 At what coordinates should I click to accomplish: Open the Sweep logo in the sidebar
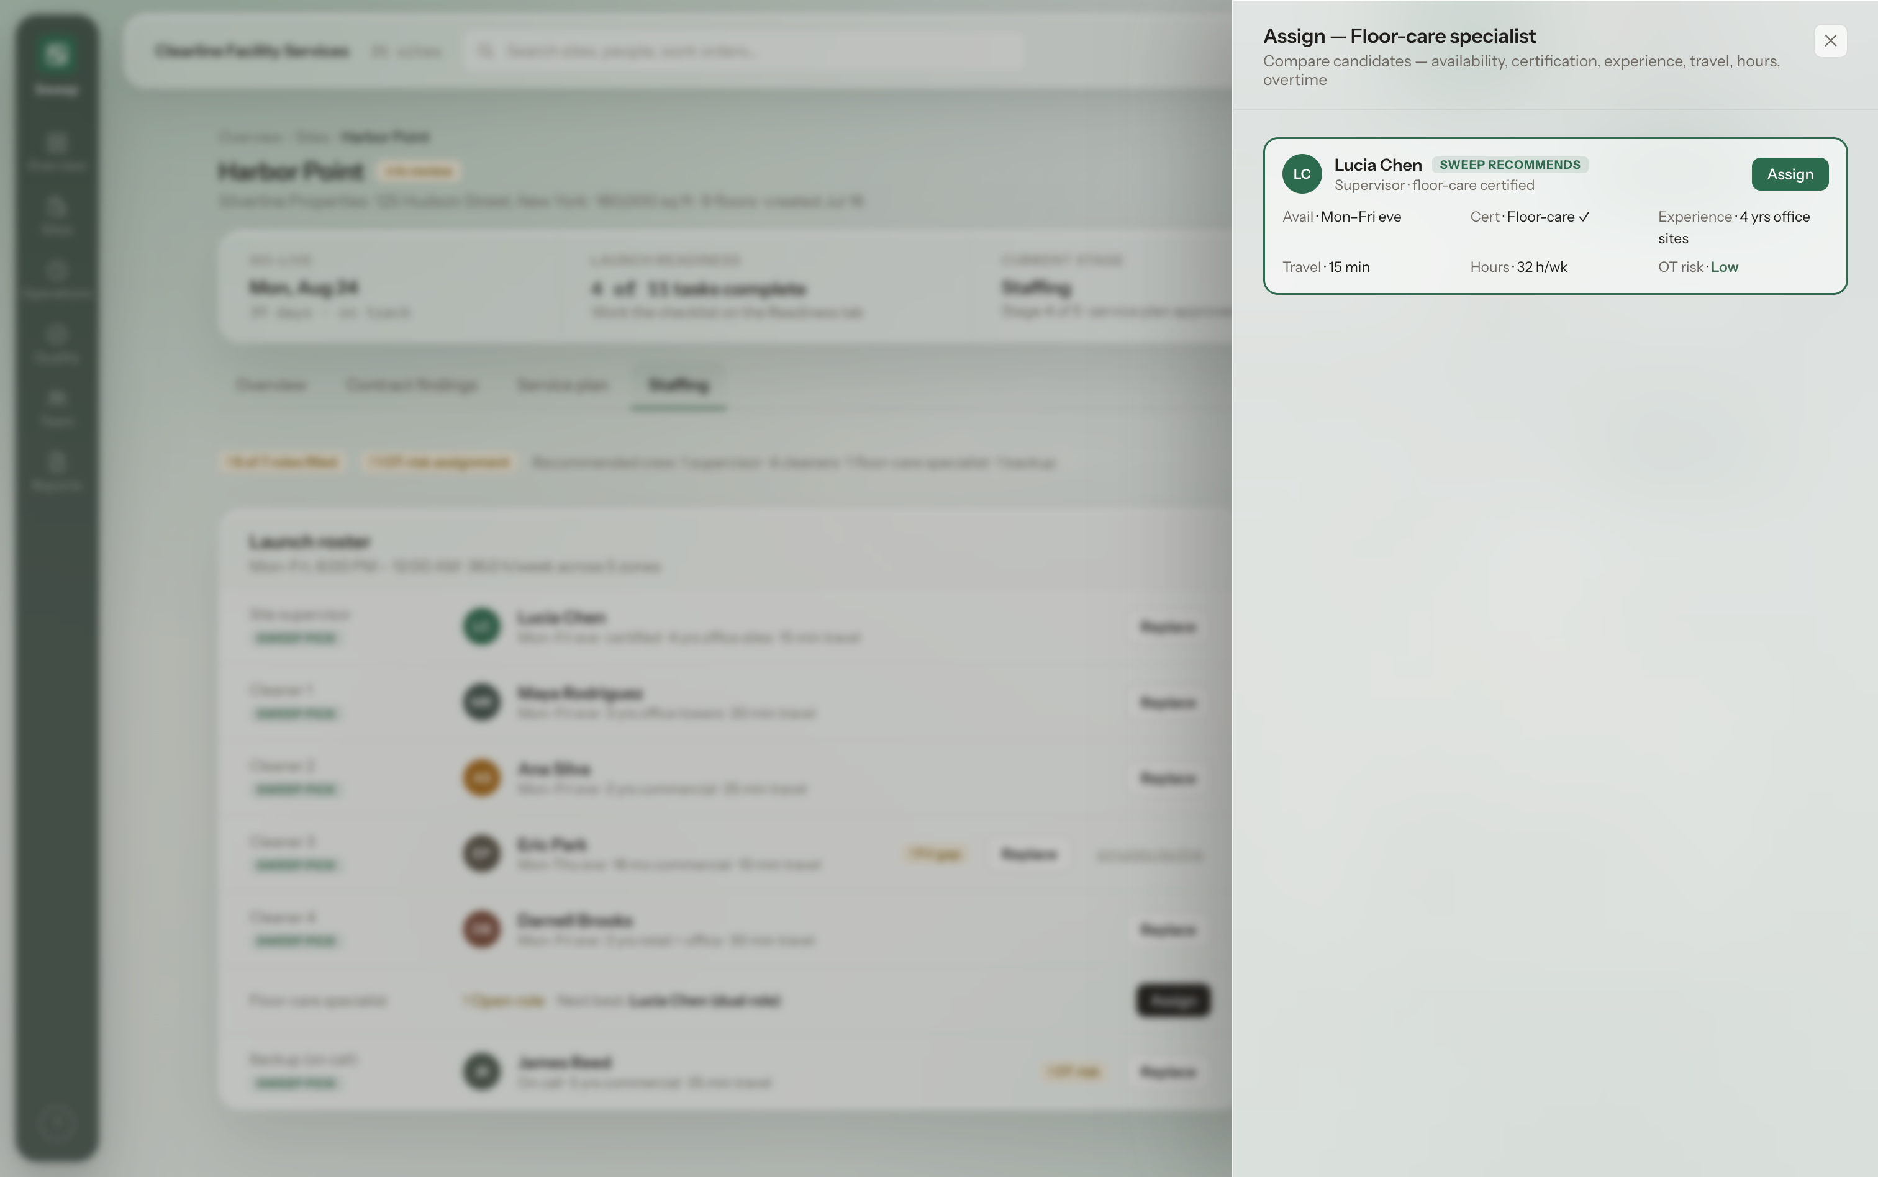coord(57,55)
